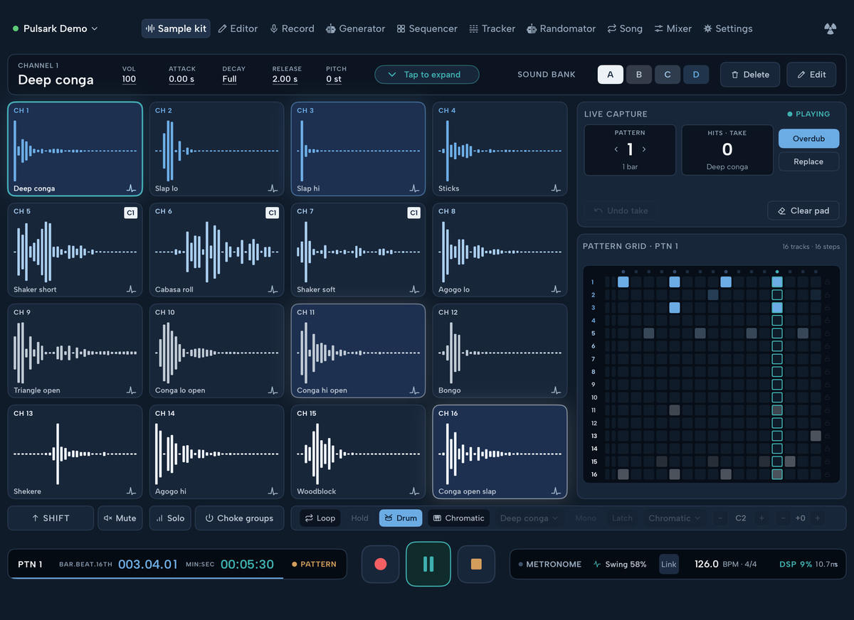Click lock icon for grid track 16
The width and height of the screenshot is (854, 620).
828,474
